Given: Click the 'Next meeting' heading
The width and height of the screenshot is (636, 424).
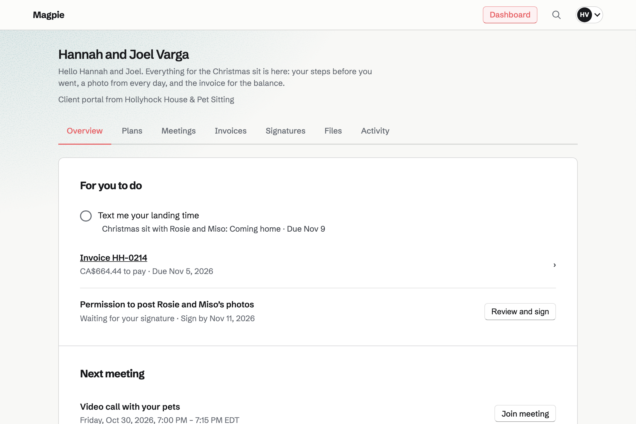Looking at the screenshot, I should tap(112, 374).
